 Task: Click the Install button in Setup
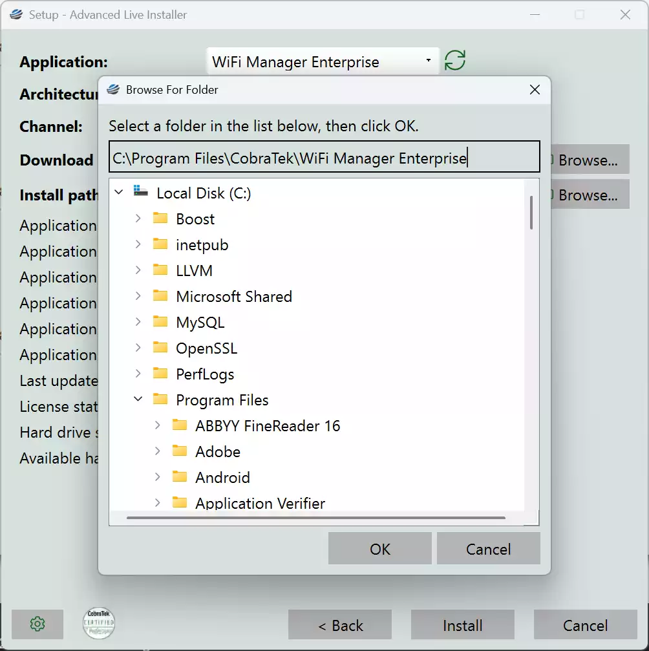463,624
